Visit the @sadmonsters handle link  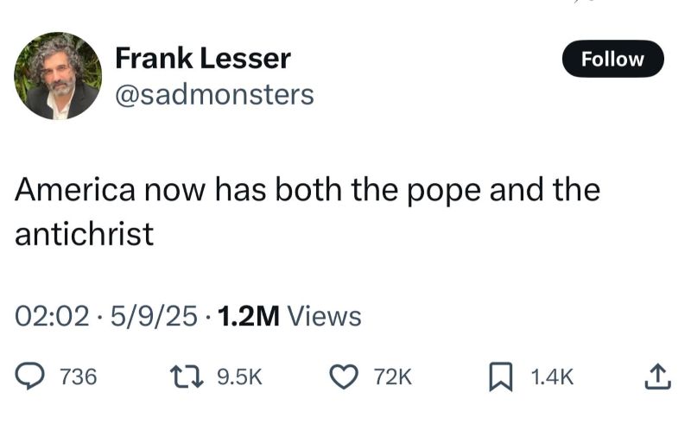pos(214,94)
